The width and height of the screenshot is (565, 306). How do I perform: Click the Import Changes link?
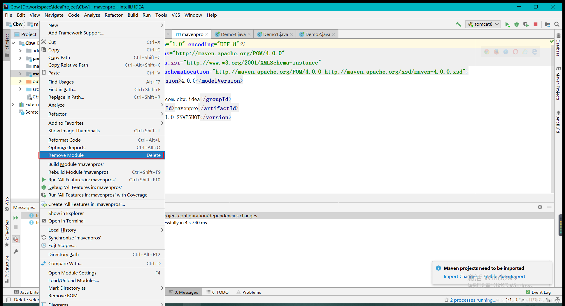(460, 277)
